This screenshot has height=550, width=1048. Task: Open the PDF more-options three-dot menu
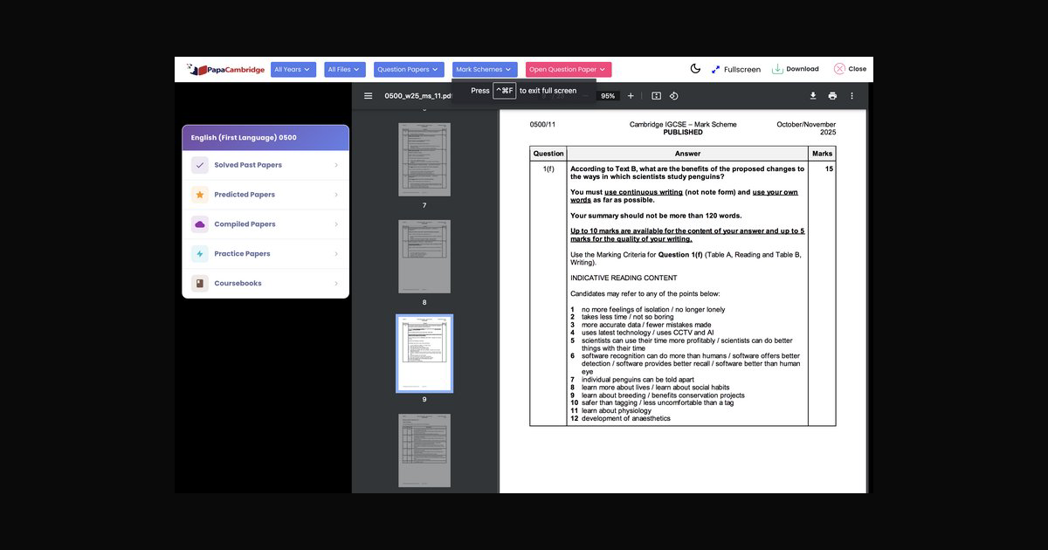(x=851, y=96)
